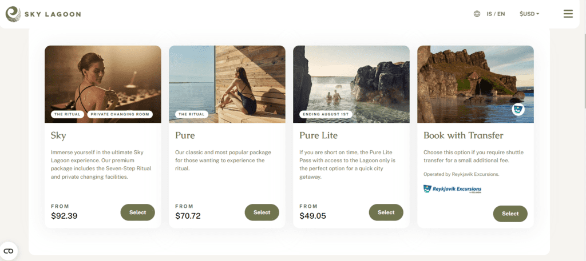Switch language via IS / EN
This screenshot has width=586, height=261.
tap(496, 14)
